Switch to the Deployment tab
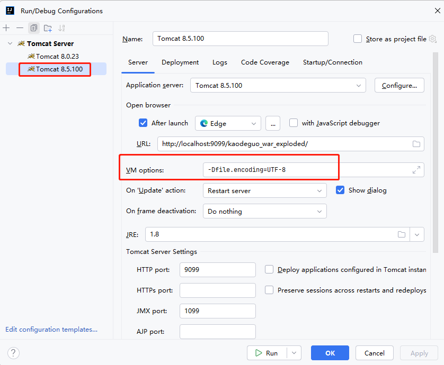Screen dimensions: 444x365 [180, 62]
